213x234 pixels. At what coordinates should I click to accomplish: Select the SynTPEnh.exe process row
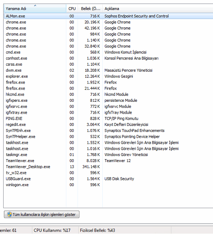(108, 131)
